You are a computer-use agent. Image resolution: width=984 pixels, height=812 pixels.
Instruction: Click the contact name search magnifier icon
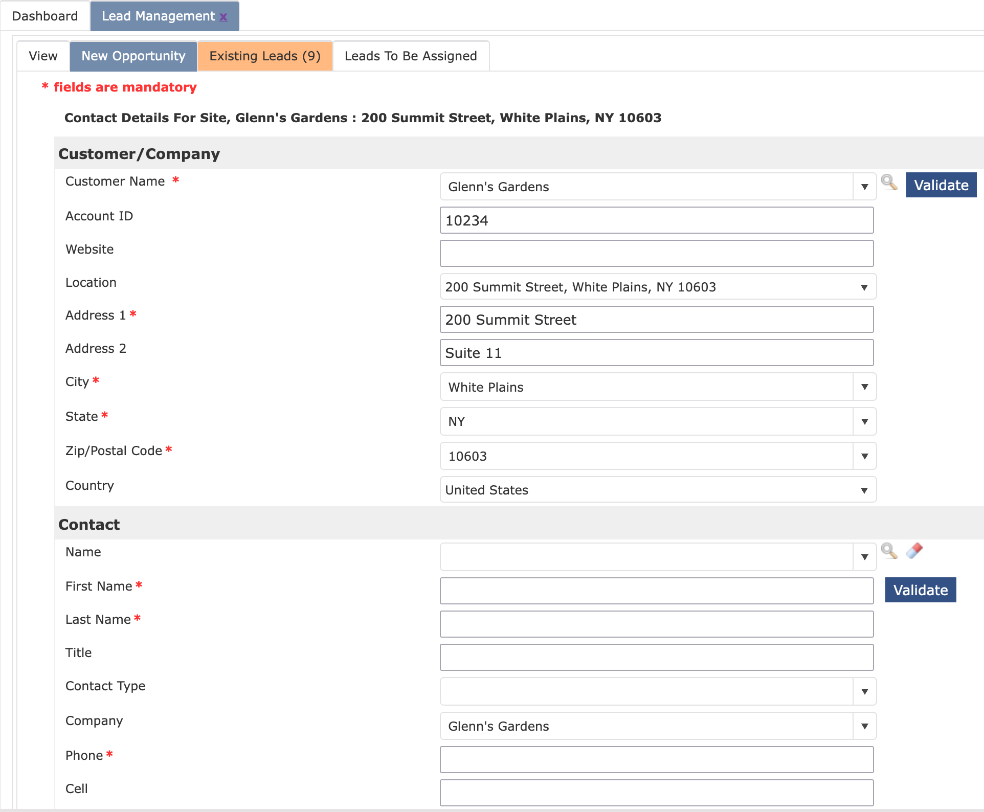[889, 551]
